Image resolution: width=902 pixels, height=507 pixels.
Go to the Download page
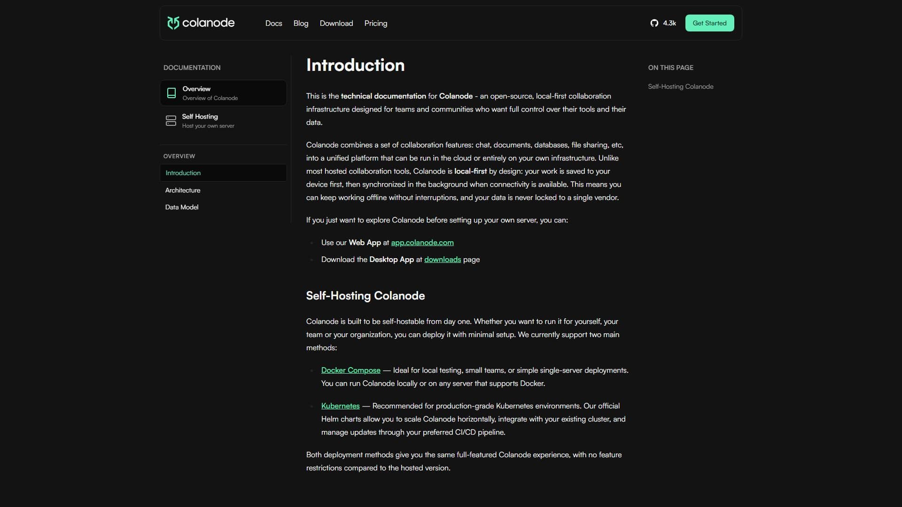pyautogui.click(x=336, y=23)
